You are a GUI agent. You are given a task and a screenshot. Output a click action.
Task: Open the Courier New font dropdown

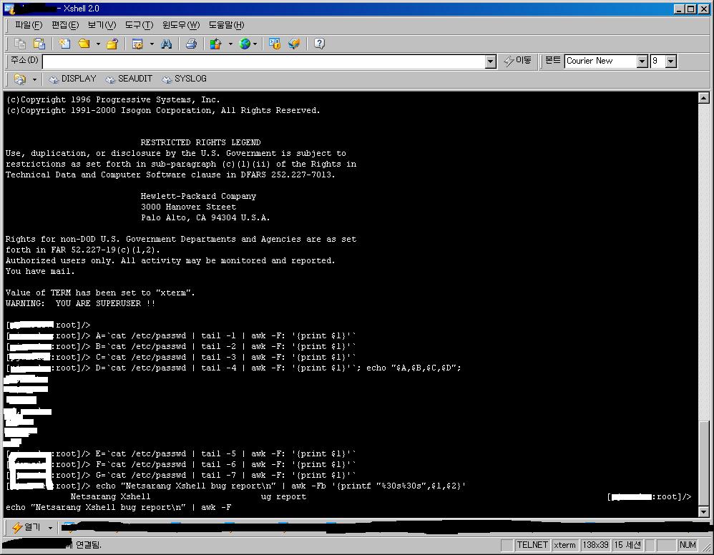(x=642, y=62)
